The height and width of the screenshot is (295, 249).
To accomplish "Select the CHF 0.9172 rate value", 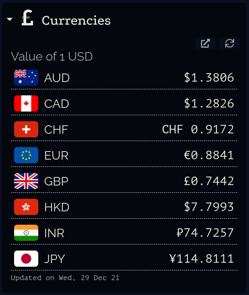I will click(x=198, y=129).
